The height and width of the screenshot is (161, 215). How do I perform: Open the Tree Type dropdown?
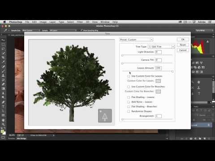pos(161,47)
